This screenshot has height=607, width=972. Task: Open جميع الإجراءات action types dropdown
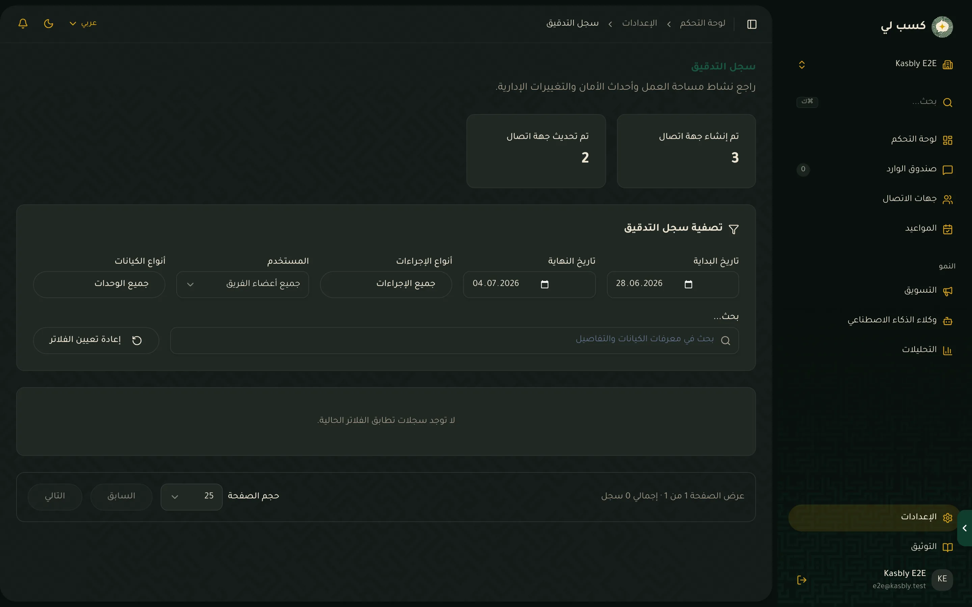tap(386, 284)
